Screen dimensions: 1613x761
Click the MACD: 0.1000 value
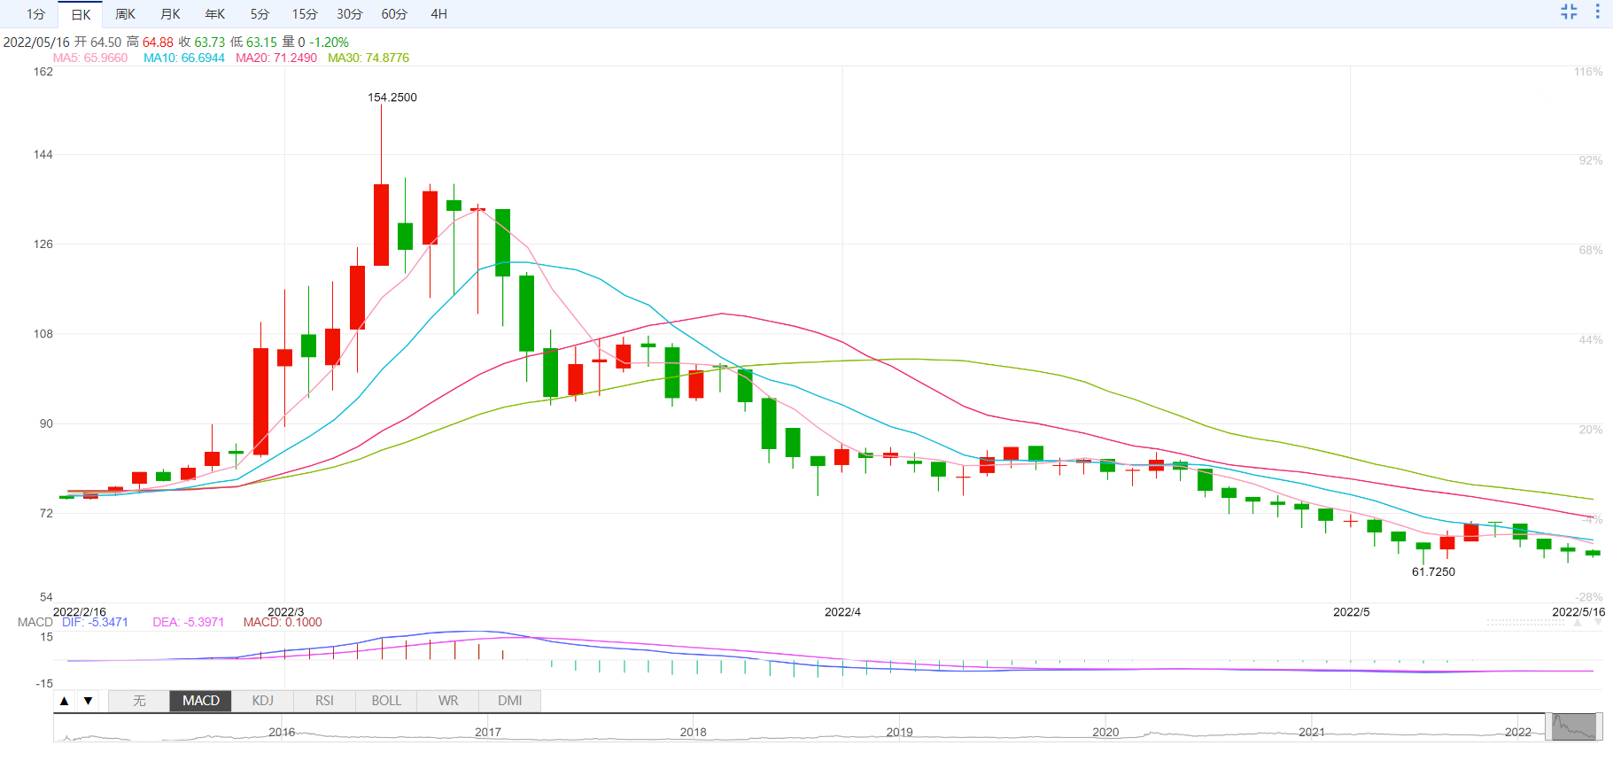point(283,622)
